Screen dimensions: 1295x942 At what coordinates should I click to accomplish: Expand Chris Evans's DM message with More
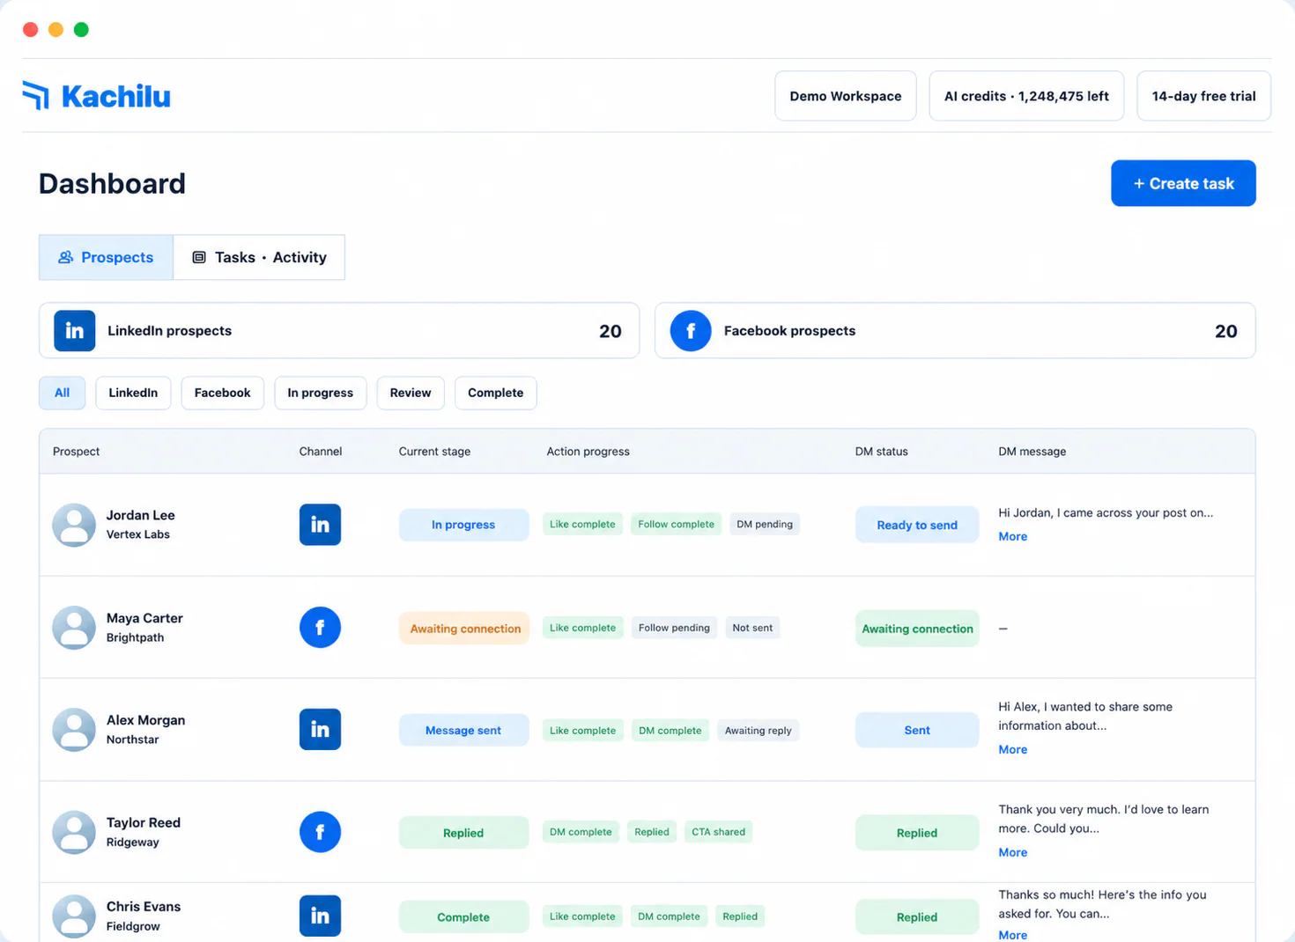1012,935
